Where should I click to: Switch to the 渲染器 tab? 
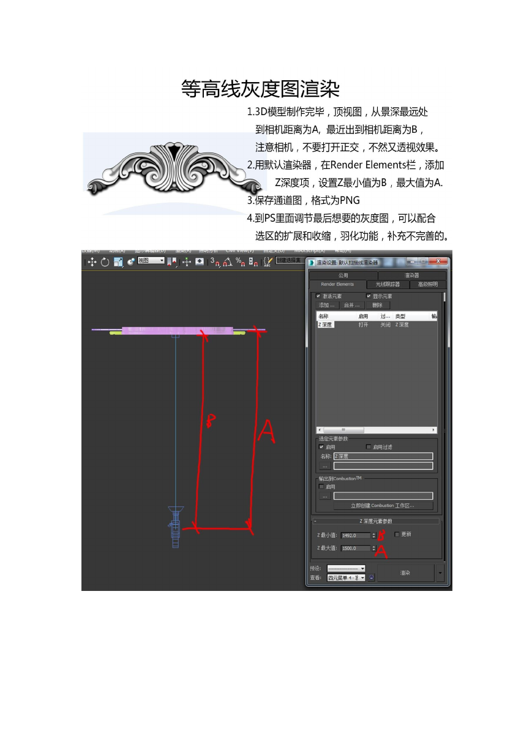(412, 276)
